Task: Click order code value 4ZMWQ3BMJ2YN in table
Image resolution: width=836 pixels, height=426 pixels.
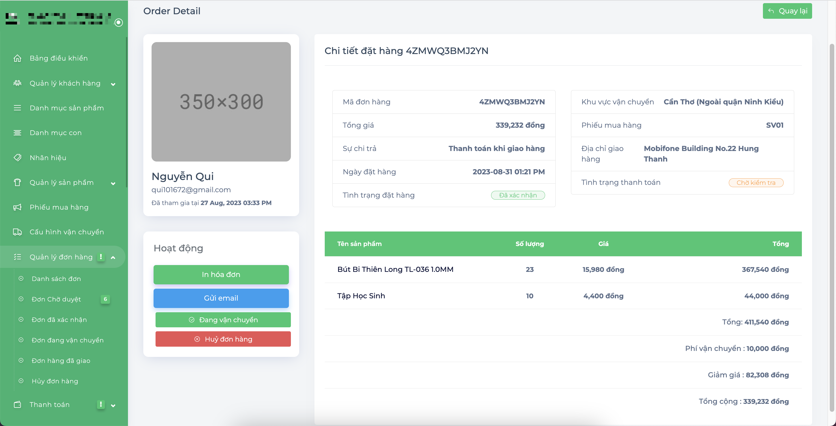Action: (x=512, y=102)
